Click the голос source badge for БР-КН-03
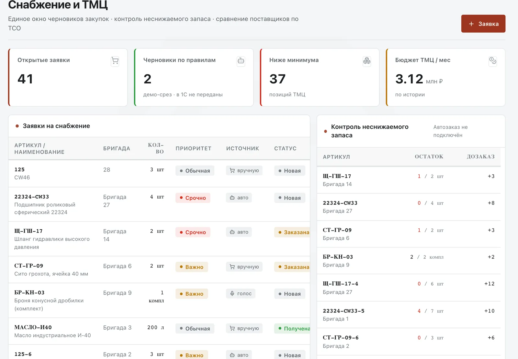Image resolution: width=518 pixels, height=359 pixels. pos(241,294)
